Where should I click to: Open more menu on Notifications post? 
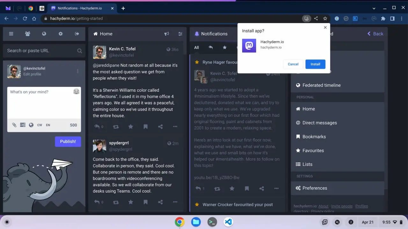point(276,189)
